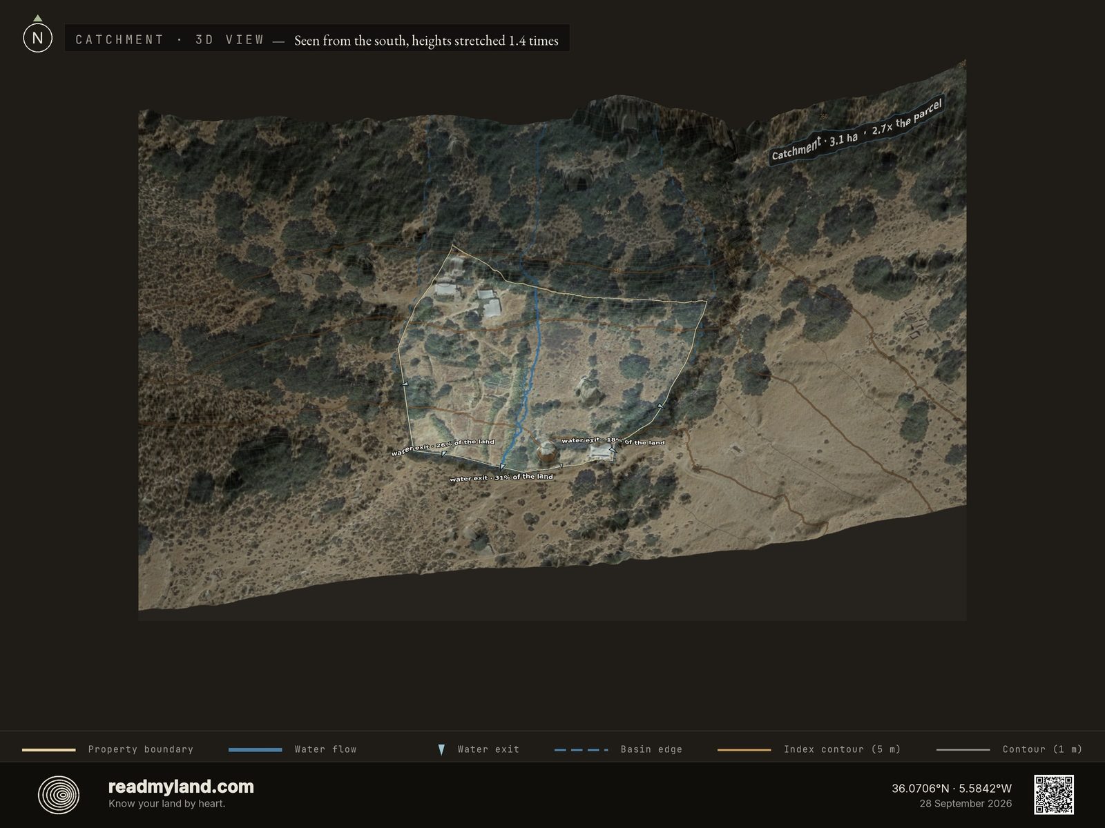The height and width of the screenshot is (828, 1105).
Task: Click the 'Contour (1 m)' legend label
Action: [x=1042, y=749]
